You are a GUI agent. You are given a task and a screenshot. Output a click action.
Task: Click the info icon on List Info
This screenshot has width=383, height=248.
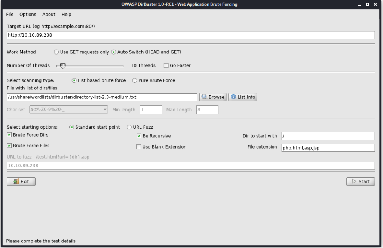pyautogui.click(x=233, y=97)
